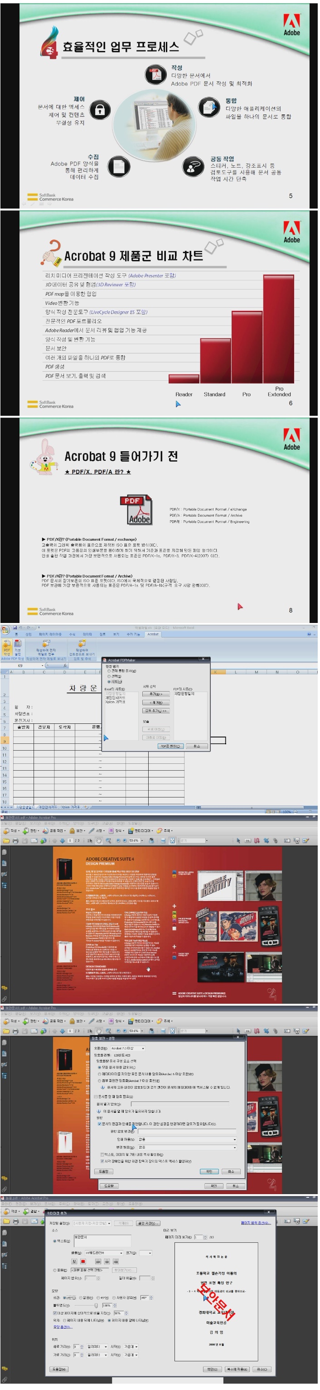Image resolution: width=320 pixels, height=1390 pixels.
Task: Switch to 페이지 레이아웃 ribbon tab in Excel
Action: click(50, 634)
